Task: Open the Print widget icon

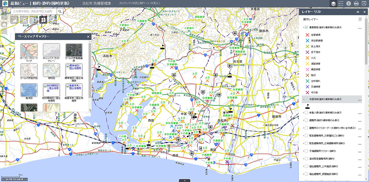Action: pos(356,4)
